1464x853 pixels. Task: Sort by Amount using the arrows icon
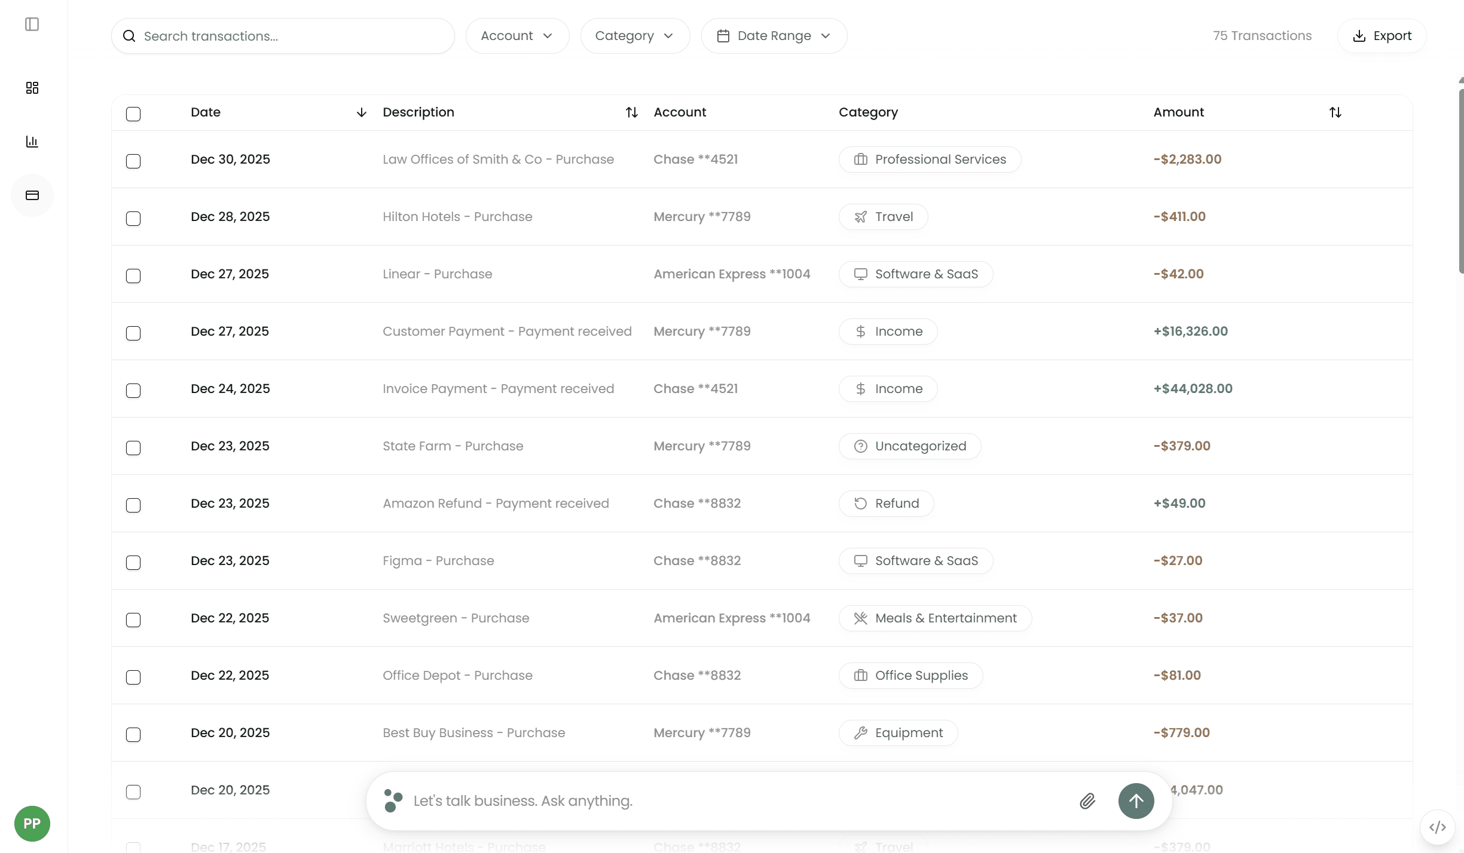click(1335, 112)
